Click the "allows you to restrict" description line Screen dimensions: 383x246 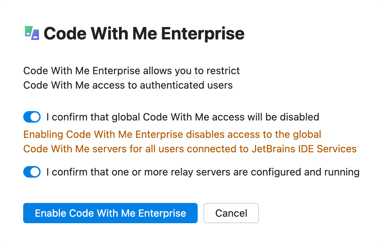pos(132,71)
